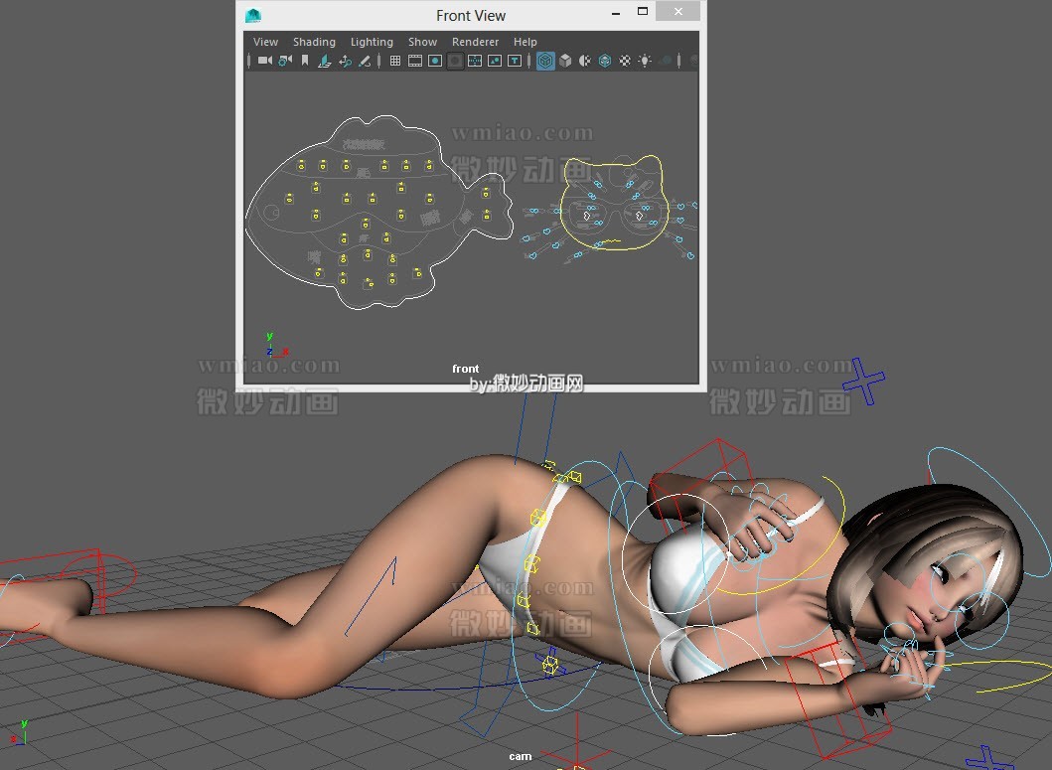Click the green Y axis on the view axis indicator
The width and height of the screenshot is (1052, 770).
[268, 336]
